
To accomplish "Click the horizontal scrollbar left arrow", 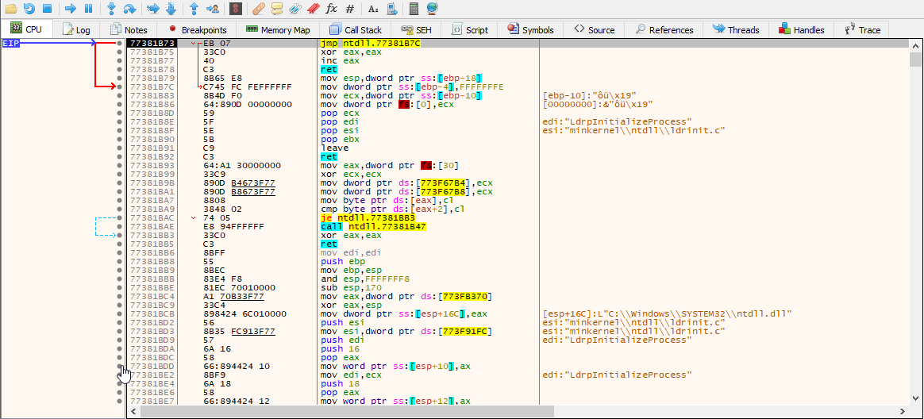I will pos(133,411).
